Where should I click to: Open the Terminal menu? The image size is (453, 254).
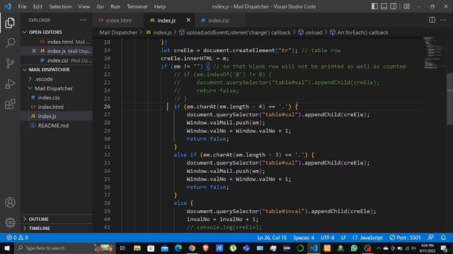[x=137, y=6]
